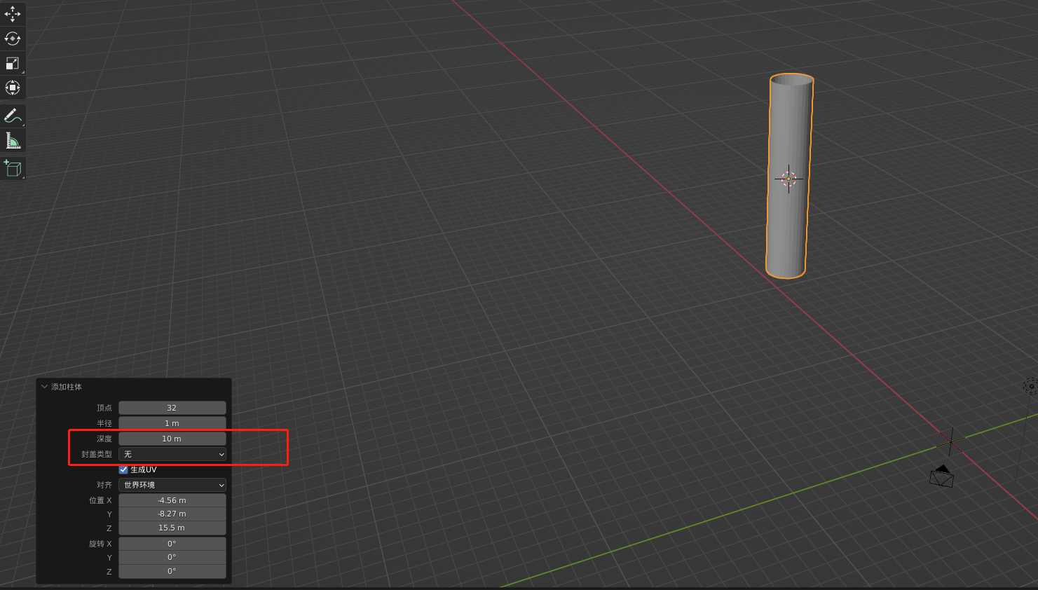Select the Transform tool
1038x590 pixels.
point(13,88)
